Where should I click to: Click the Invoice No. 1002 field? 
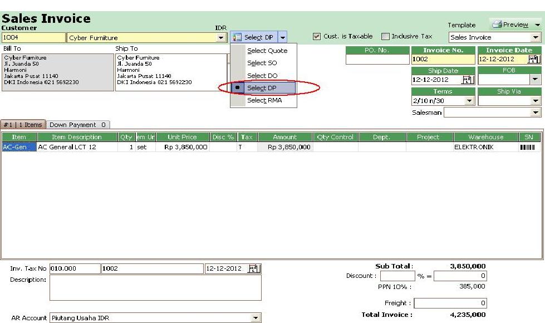[443, 60]
